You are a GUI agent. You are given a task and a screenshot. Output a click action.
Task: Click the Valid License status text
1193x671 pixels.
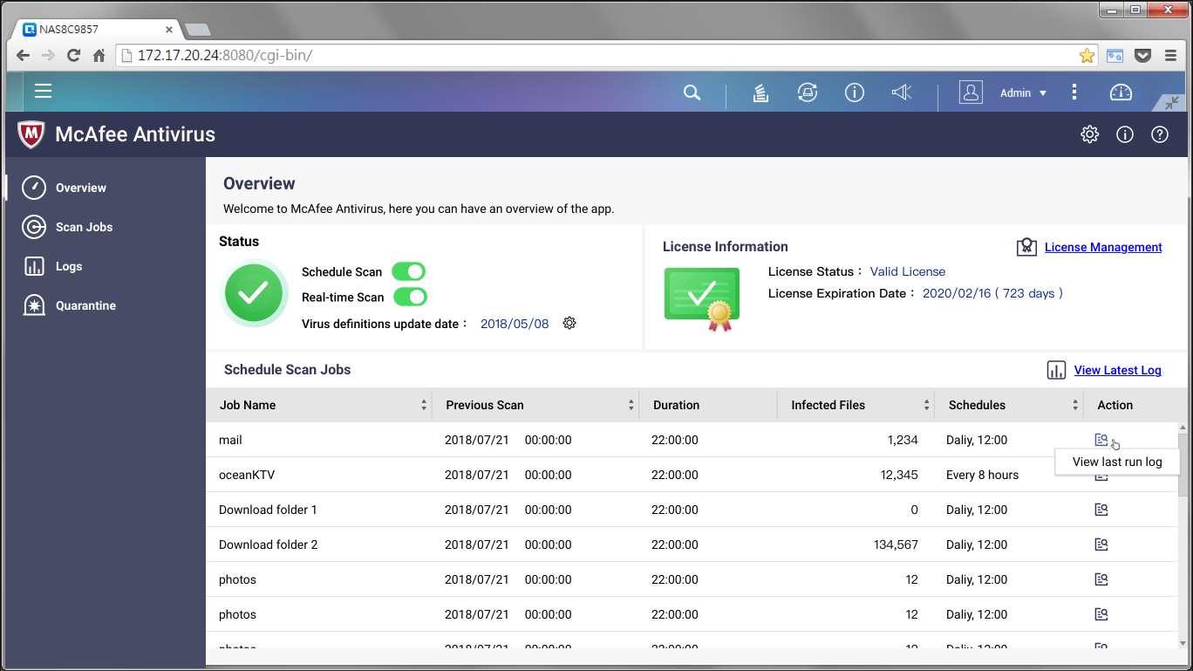point(908,271)
